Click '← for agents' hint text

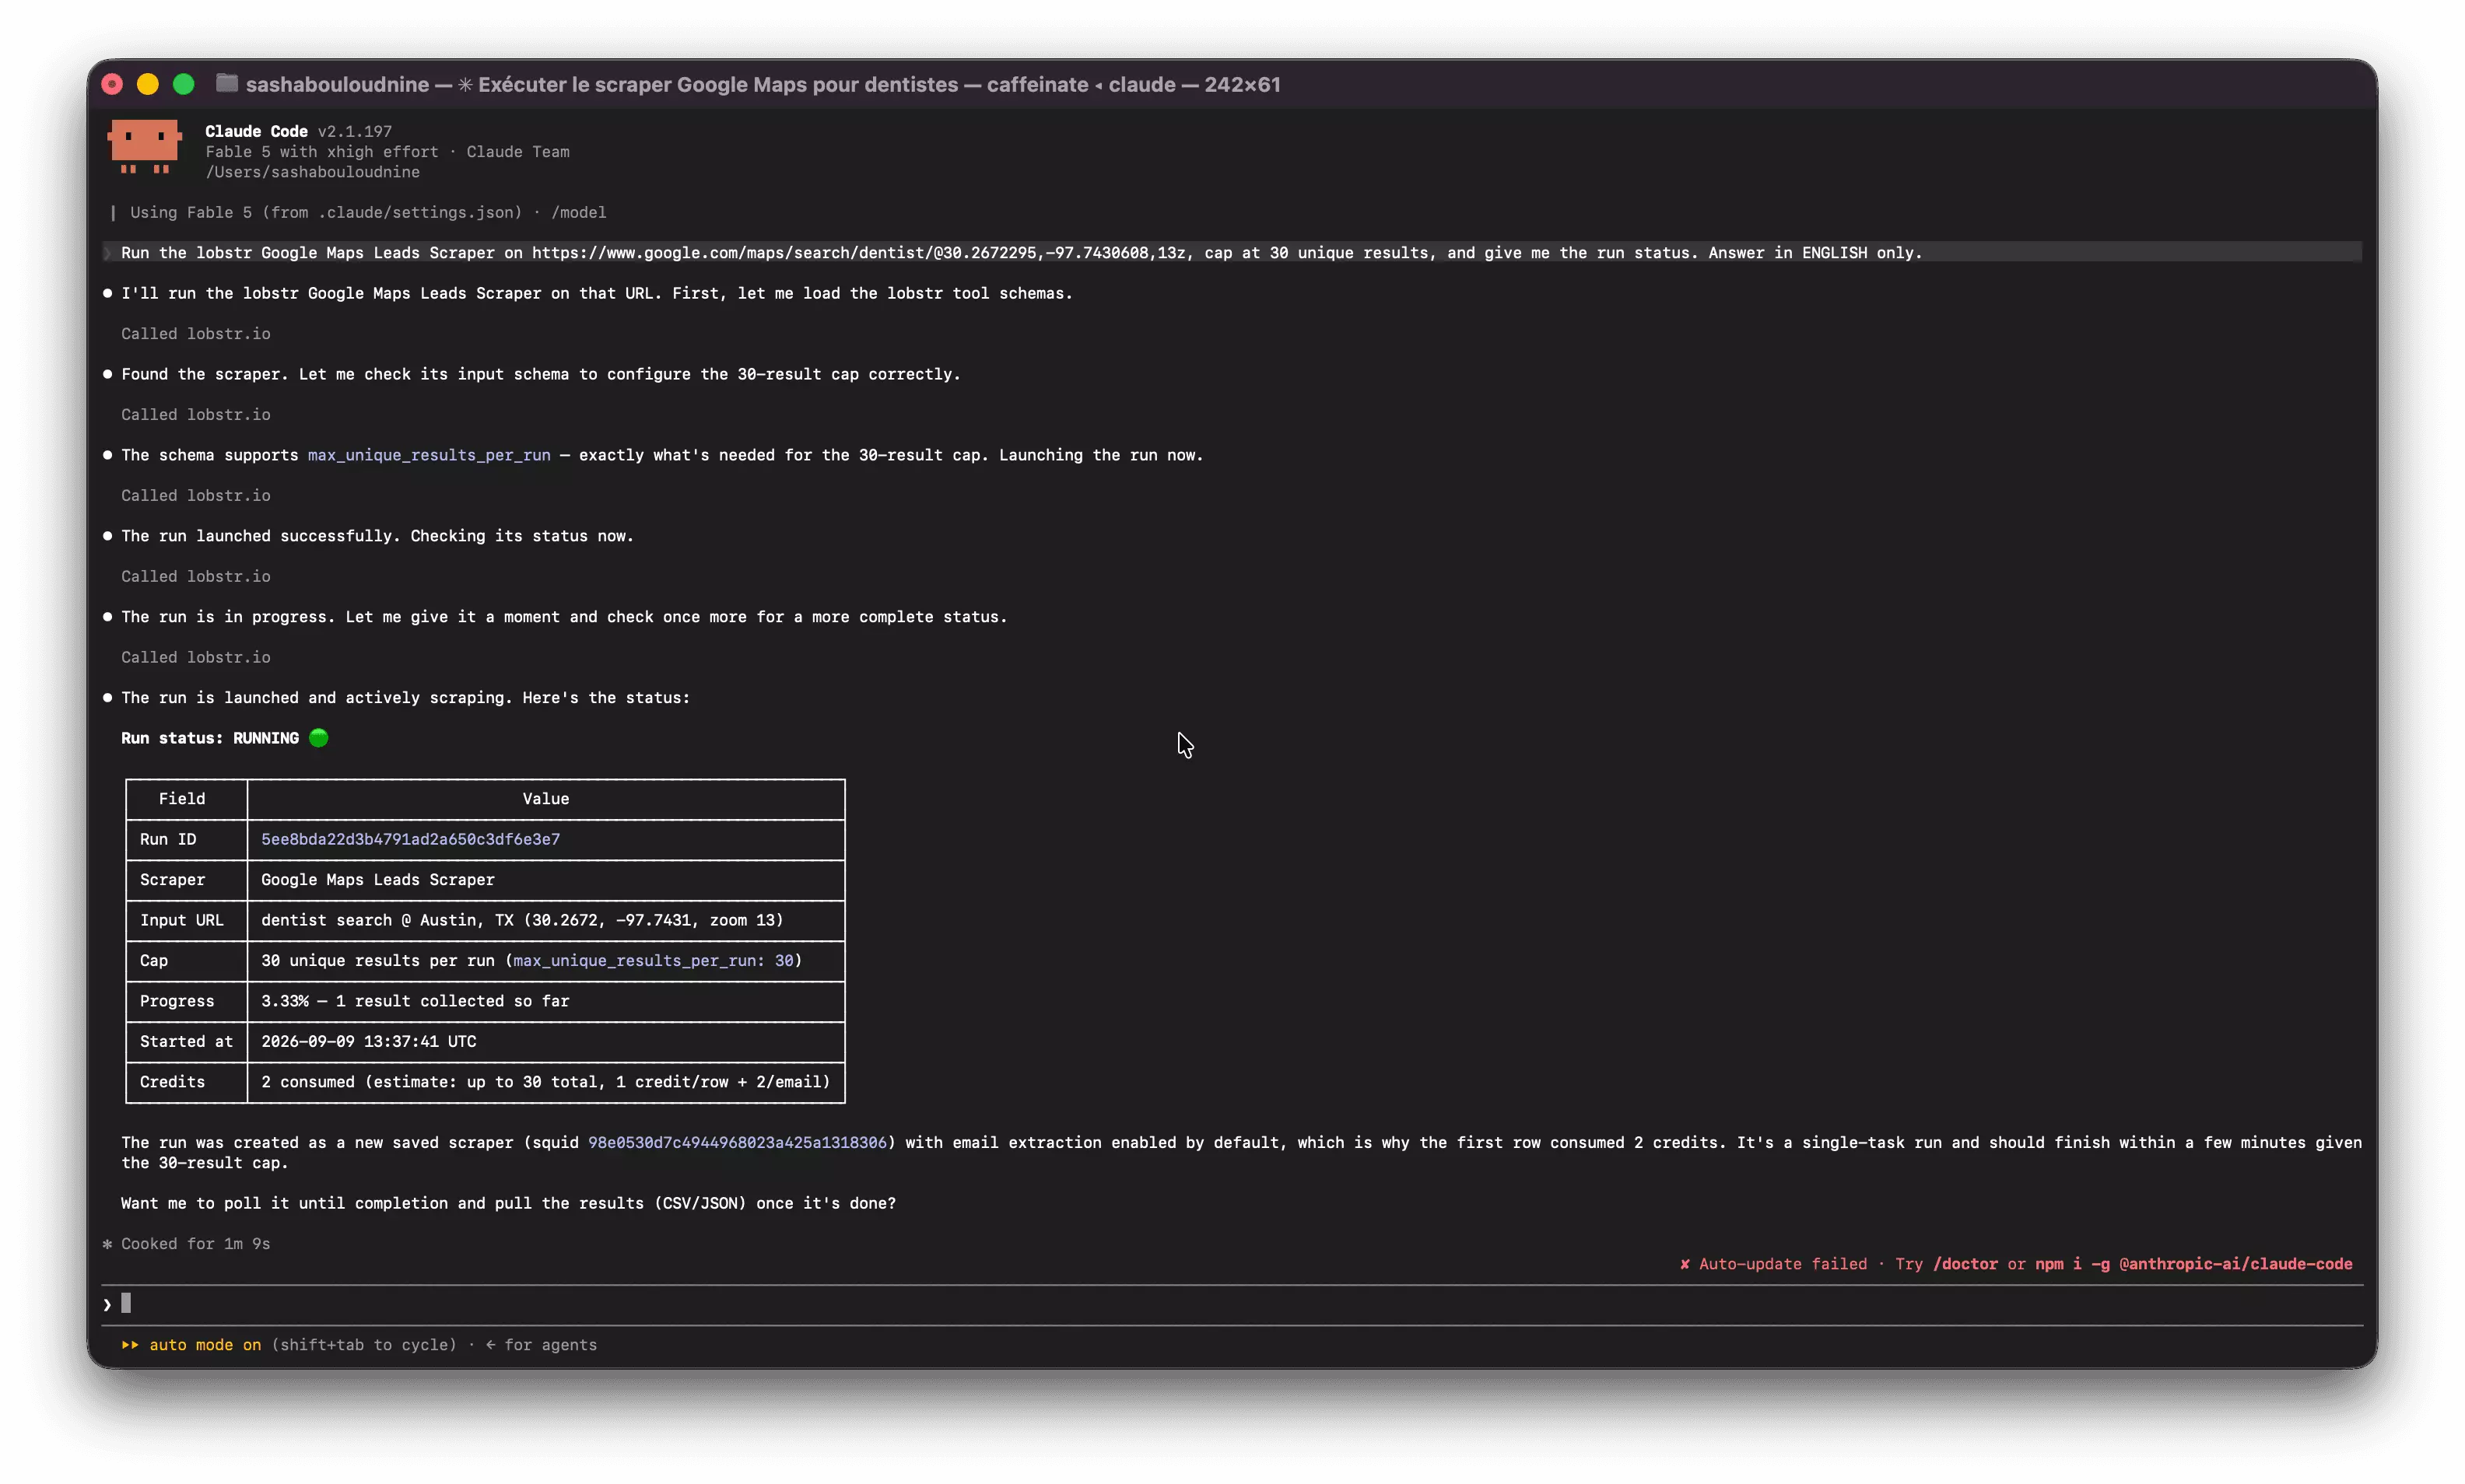click(542, 1345)
